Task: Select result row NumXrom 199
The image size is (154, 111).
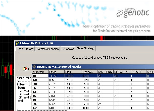Action: [93, 100]
